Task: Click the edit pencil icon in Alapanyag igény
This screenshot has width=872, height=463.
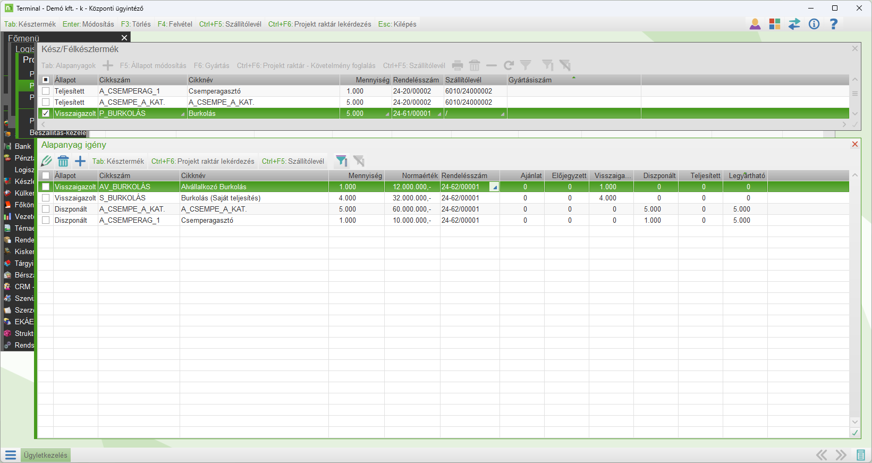Action: point(47,161)
